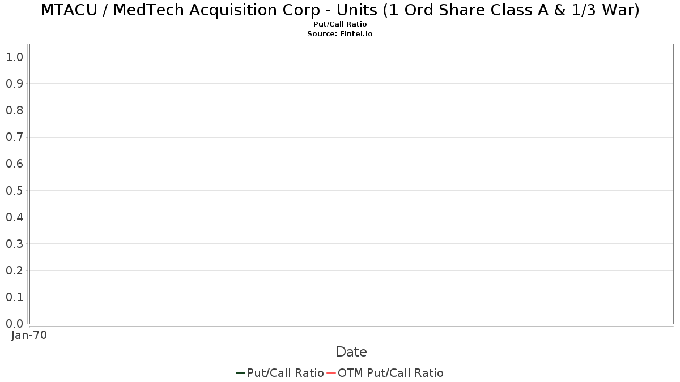Viewport: 680px width, 382px height.
Task: Click the Source: Fintel.io text
Action: [x=340, y=34]
